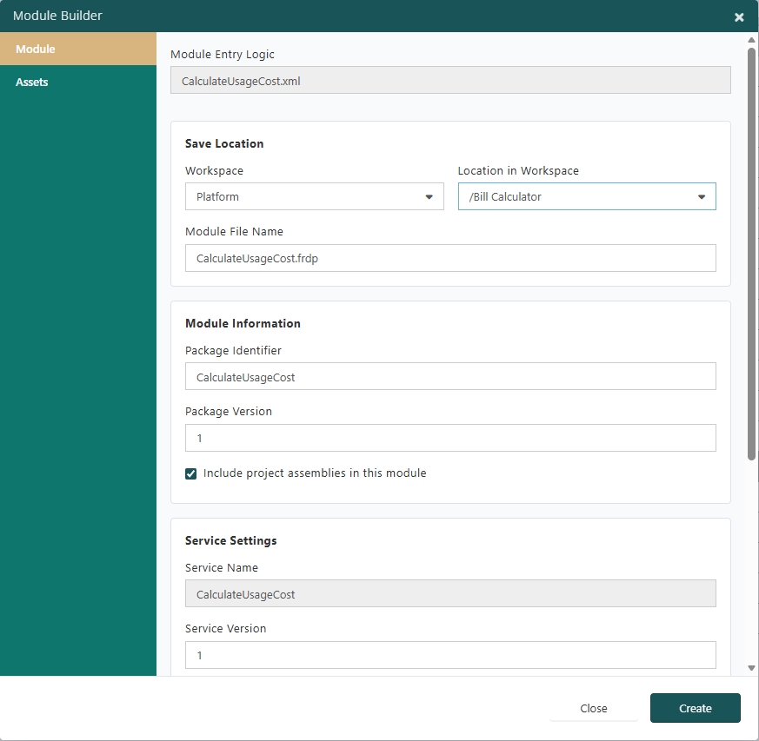
Task: Click the Service Version input field
Action: coord(450,655)
